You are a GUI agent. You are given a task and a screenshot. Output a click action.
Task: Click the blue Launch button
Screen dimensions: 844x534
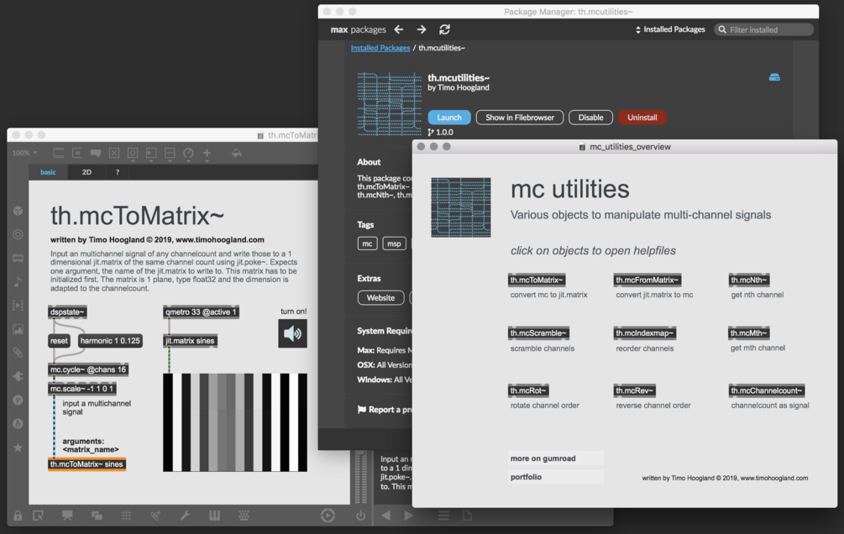(449, 118)
